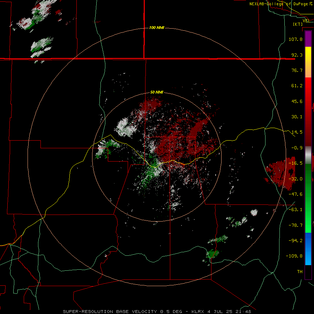This screenshot has width=314, height=314.
Task: Click the 107.8 velocity scale value
Action: tap(296, 39)
